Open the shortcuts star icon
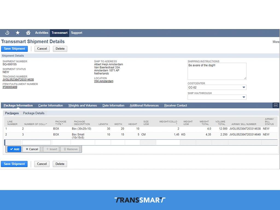Screen dimensions: 280x210 pyautogui.click(x=18, y=33)
